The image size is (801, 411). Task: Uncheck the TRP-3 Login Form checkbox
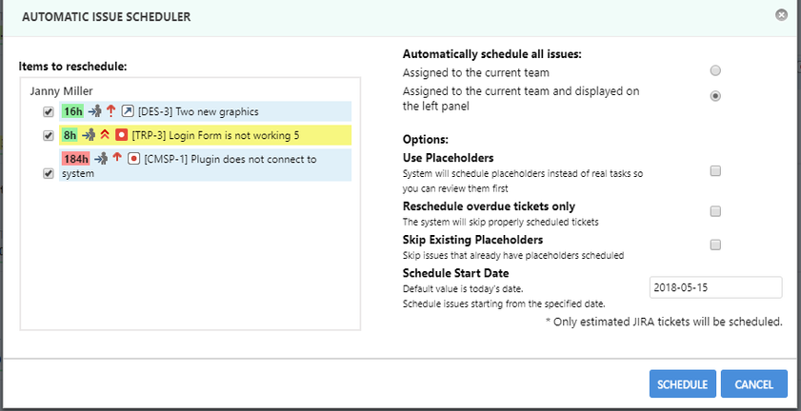click(49, 135)
